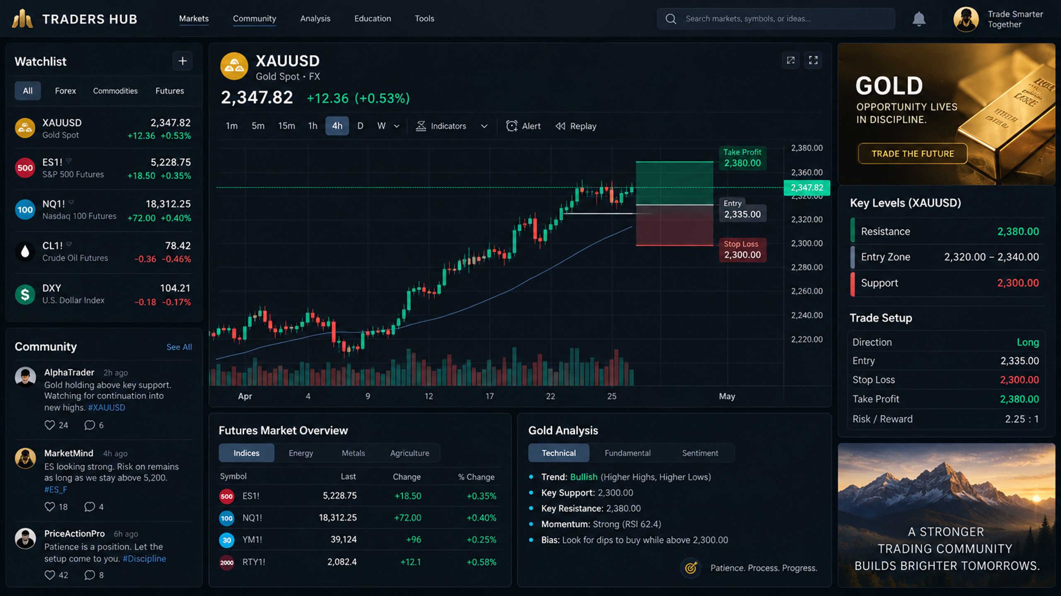Image resolution: width=1061 pixels, height=596 pixels.
Task: Pop out the XAUUSD chart in a new window
Action: (791, 60)
